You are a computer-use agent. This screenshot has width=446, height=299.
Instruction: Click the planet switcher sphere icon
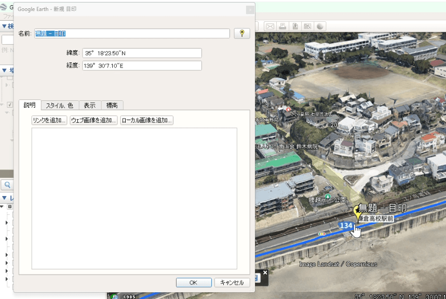tap(320, 26)
